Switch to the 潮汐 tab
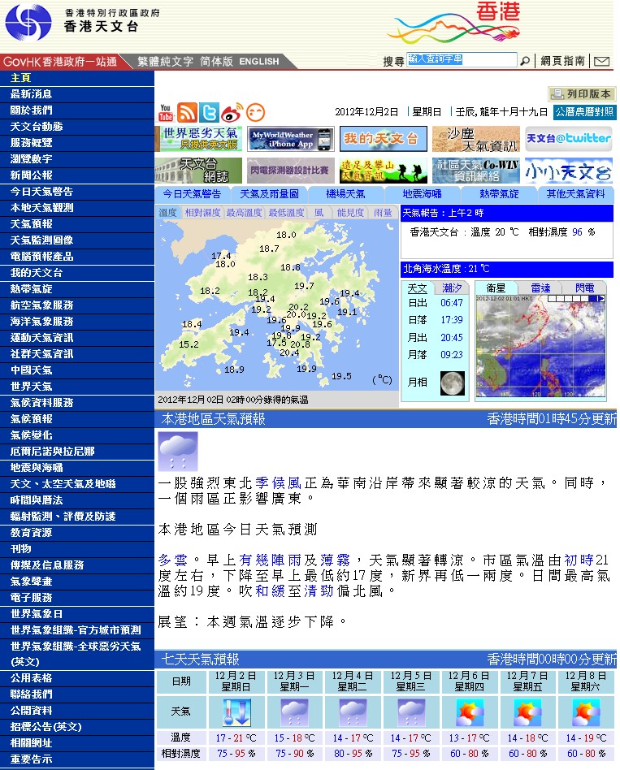This screenshot has height=770, width=620. 452,288
